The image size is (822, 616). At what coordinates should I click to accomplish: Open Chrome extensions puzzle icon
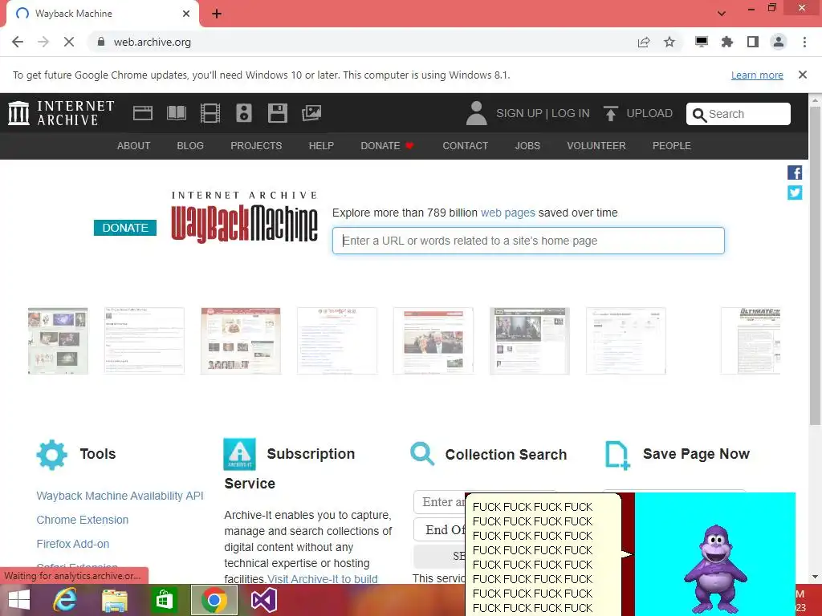[727, 42]
